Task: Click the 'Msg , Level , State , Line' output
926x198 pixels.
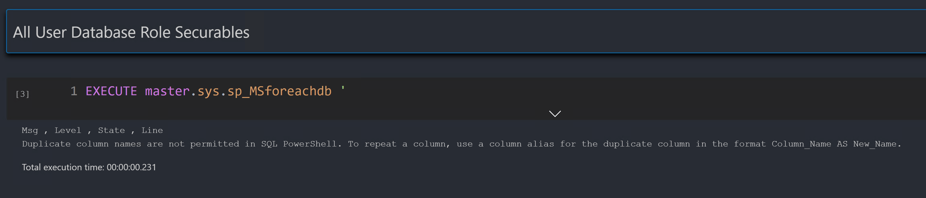Action: click(x=92, y=130)
